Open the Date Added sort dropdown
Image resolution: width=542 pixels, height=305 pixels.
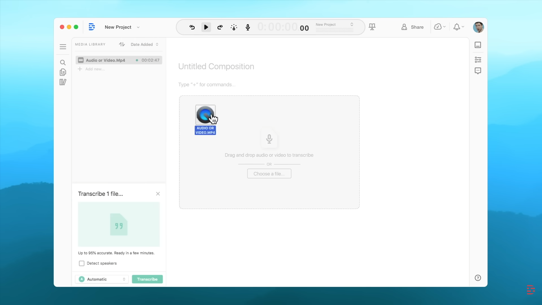tap(144, 44)
